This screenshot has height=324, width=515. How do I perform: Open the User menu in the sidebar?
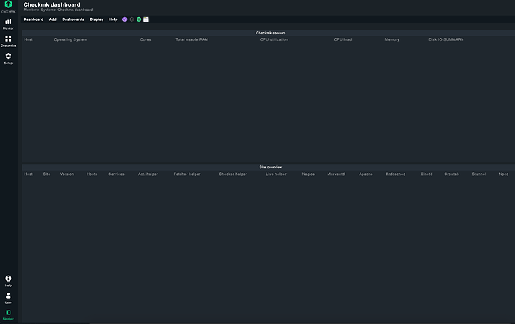[8, 297]
